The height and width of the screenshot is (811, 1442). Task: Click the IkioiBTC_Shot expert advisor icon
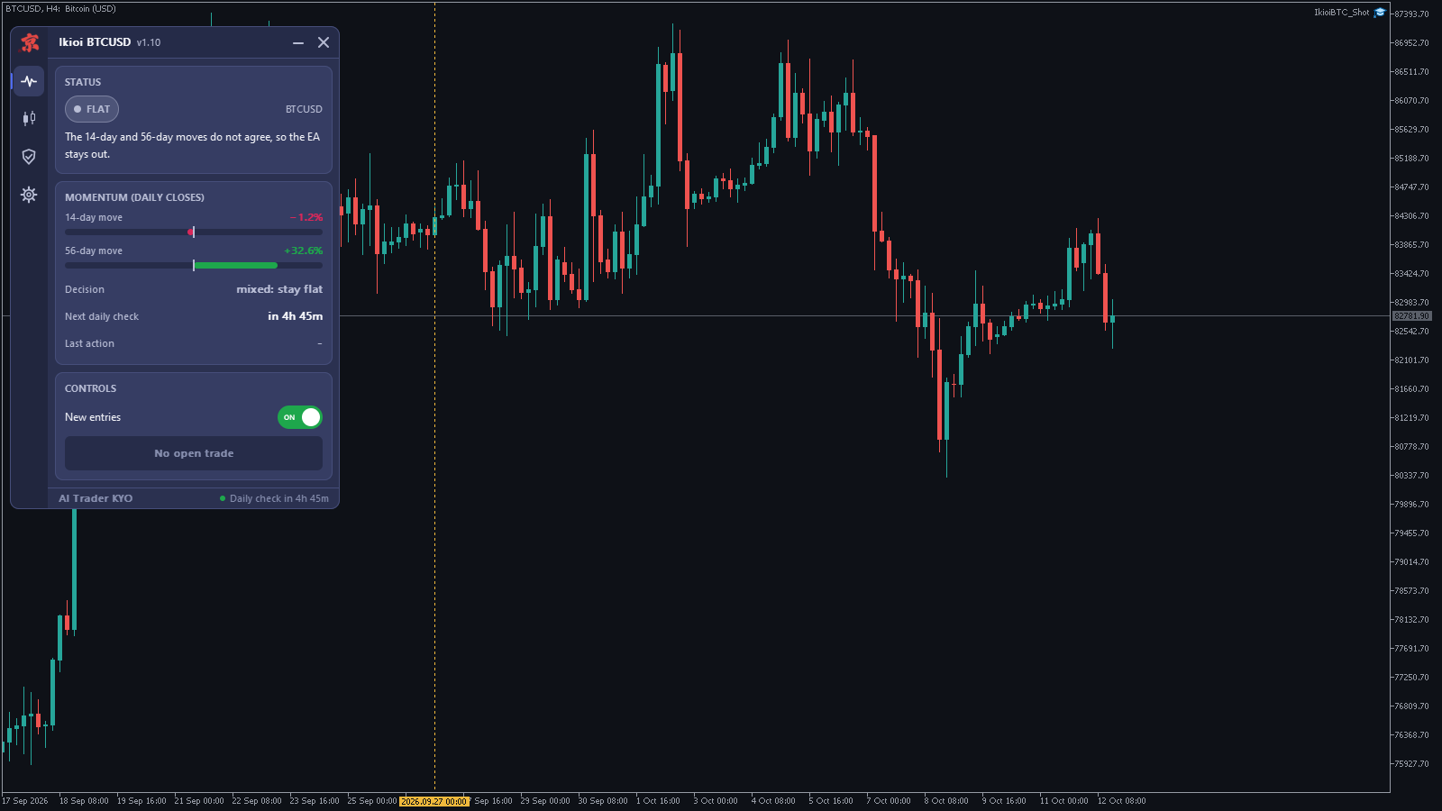pos(1380,13)
